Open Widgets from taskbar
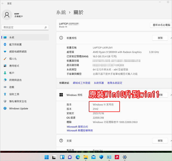 point(62,157)
